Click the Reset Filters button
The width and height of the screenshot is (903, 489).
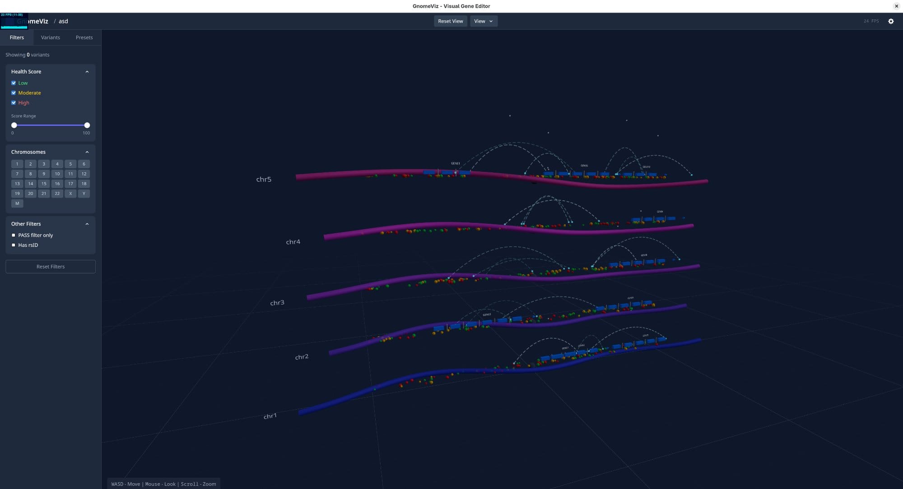click(50, 267)
